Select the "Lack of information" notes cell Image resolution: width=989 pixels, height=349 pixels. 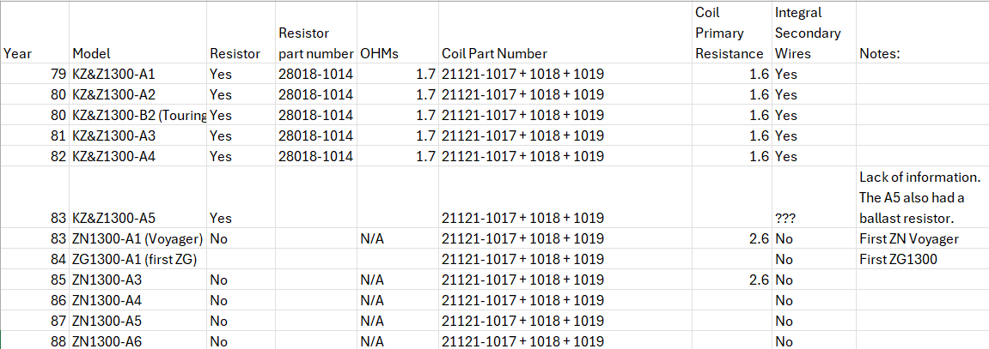[923, 197]
